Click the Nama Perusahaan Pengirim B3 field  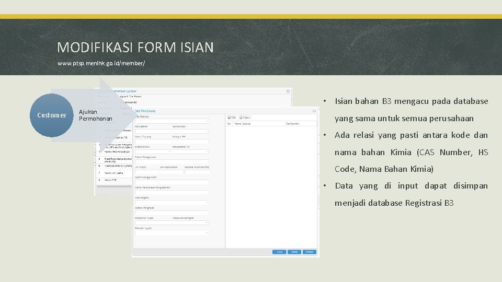(172, 193)
